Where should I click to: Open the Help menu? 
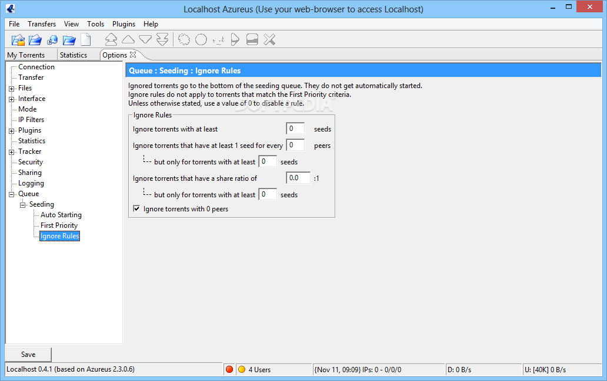pos(151,24)
